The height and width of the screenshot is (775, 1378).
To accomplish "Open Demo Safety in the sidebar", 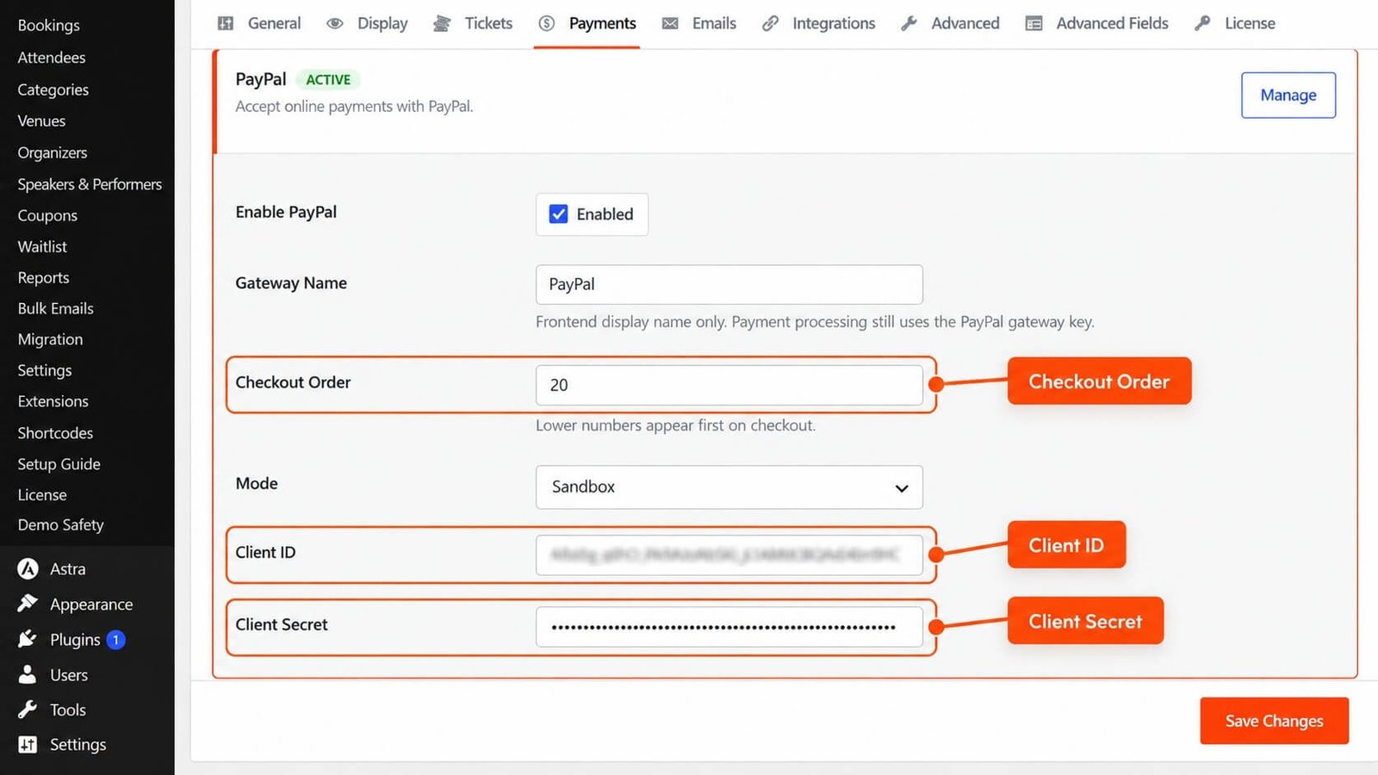I will [60, 524].
